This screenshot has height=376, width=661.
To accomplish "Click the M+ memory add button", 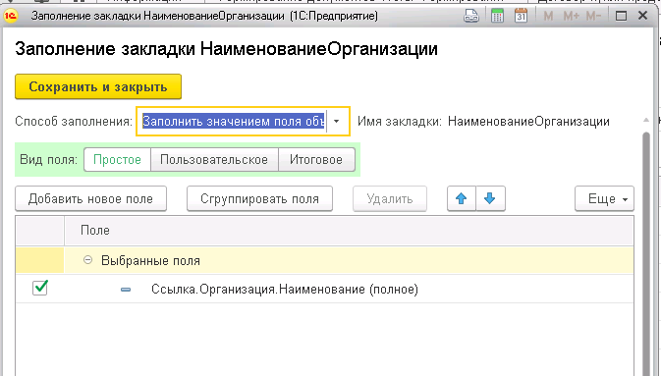I will (572, 16).
